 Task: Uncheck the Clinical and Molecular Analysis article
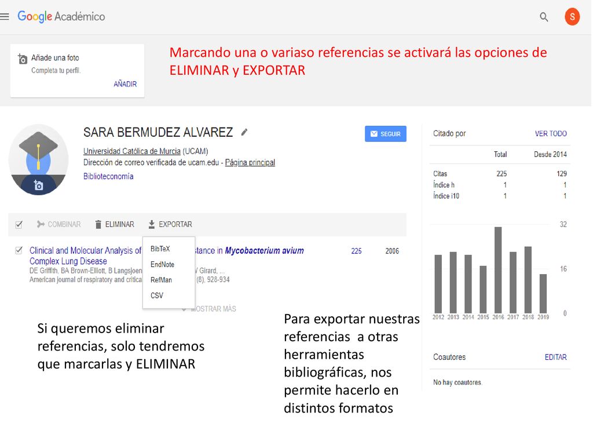click(19, 250)
